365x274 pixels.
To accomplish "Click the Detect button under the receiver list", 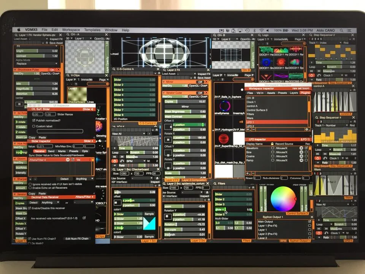I will [65, 179].
